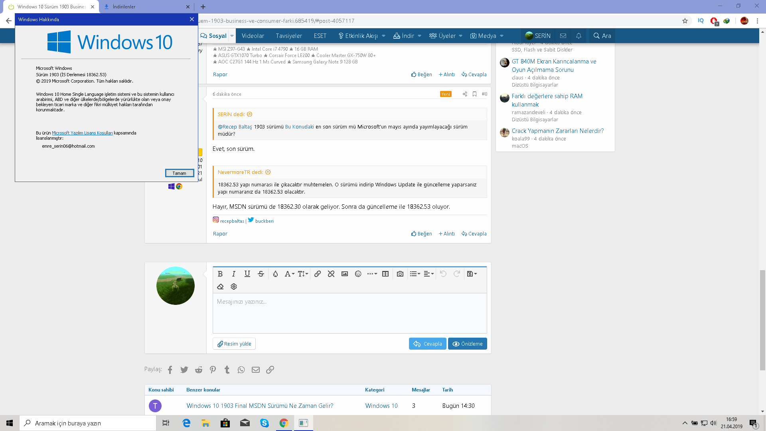The height and width of the screenshot is (431, 766).
Task: Click the message text area
Action: click(349, 313)
